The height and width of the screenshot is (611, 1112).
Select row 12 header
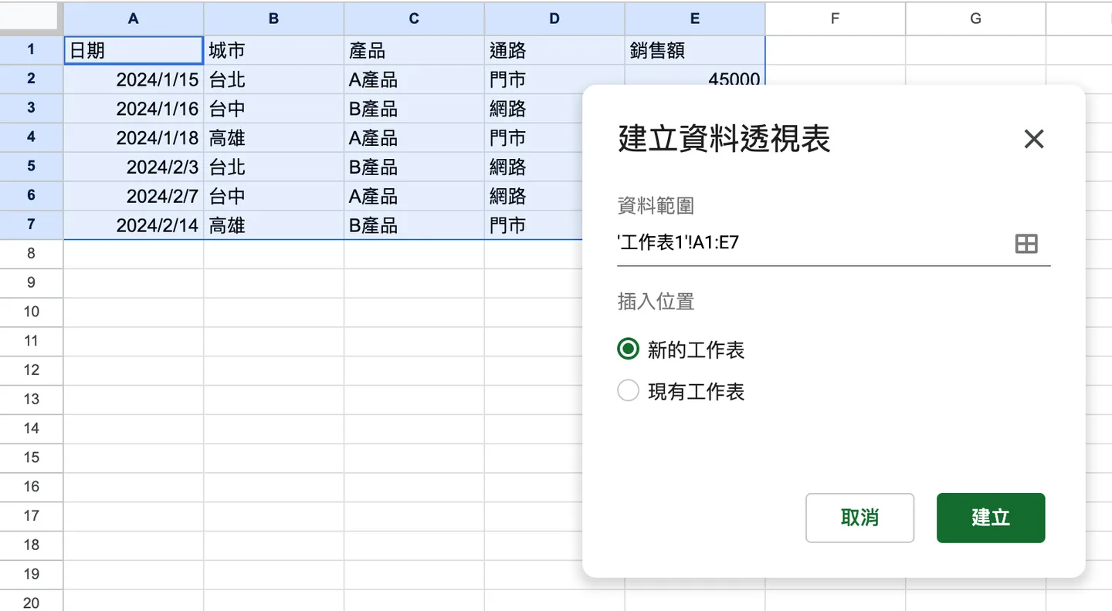coord(31,370)
